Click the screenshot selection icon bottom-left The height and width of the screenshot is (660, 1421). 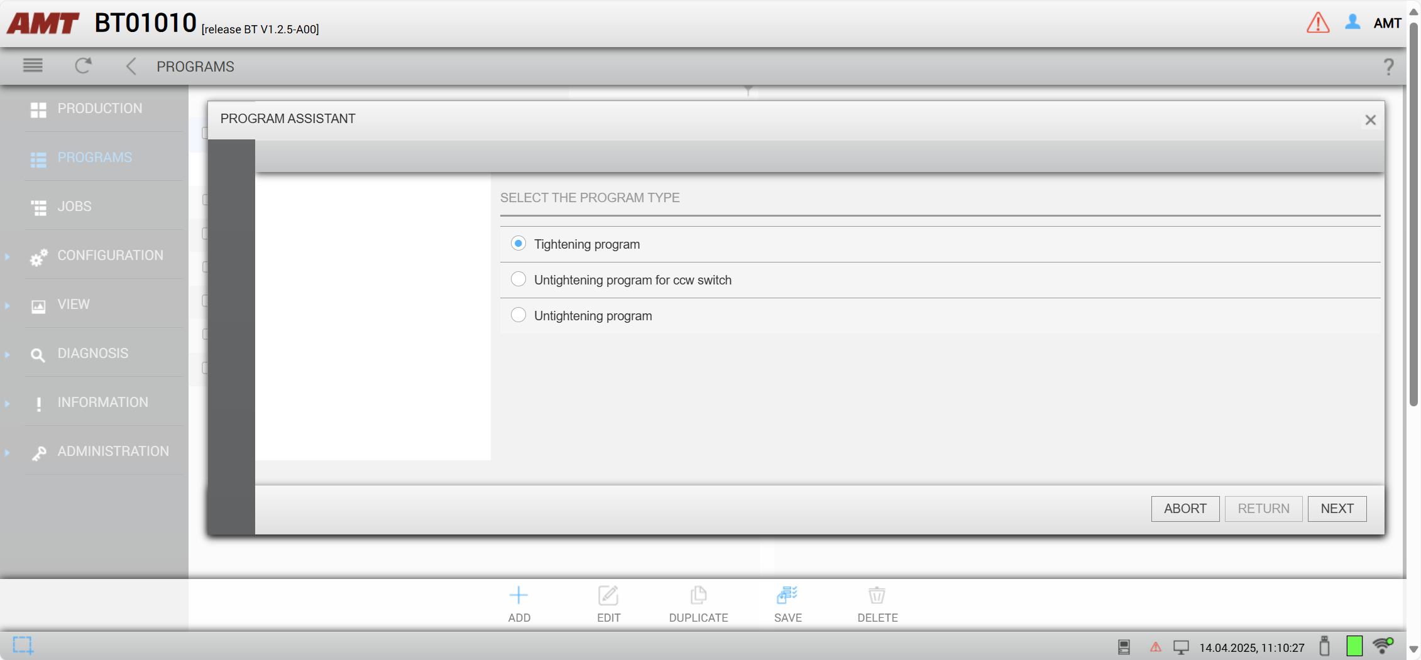coord(23,645)
